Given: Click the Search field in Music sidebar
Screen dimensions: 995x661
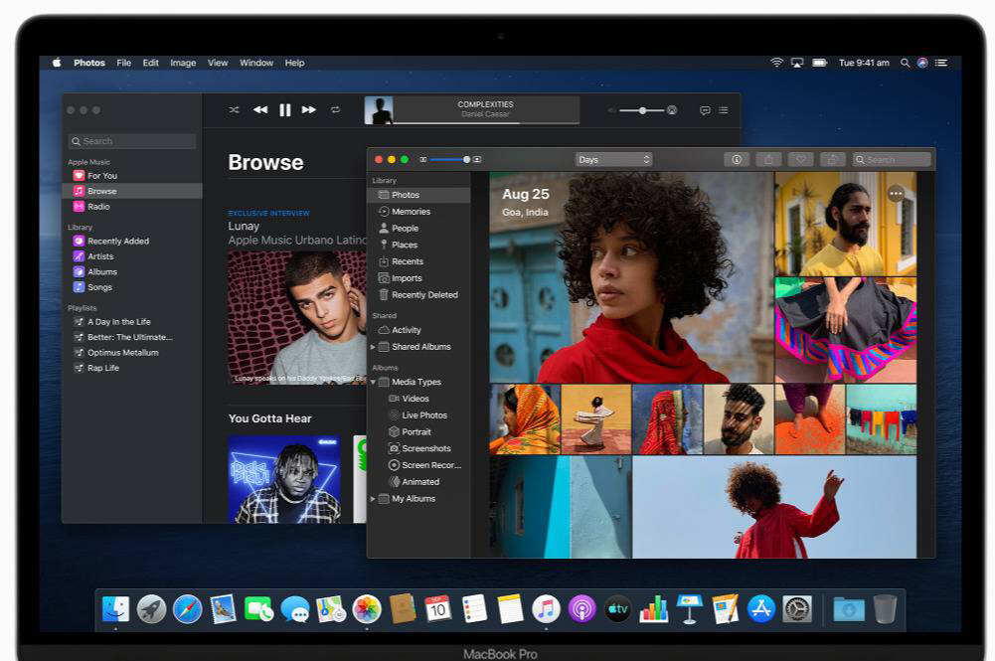Looking at the screenshot, I should click(132, 141).
